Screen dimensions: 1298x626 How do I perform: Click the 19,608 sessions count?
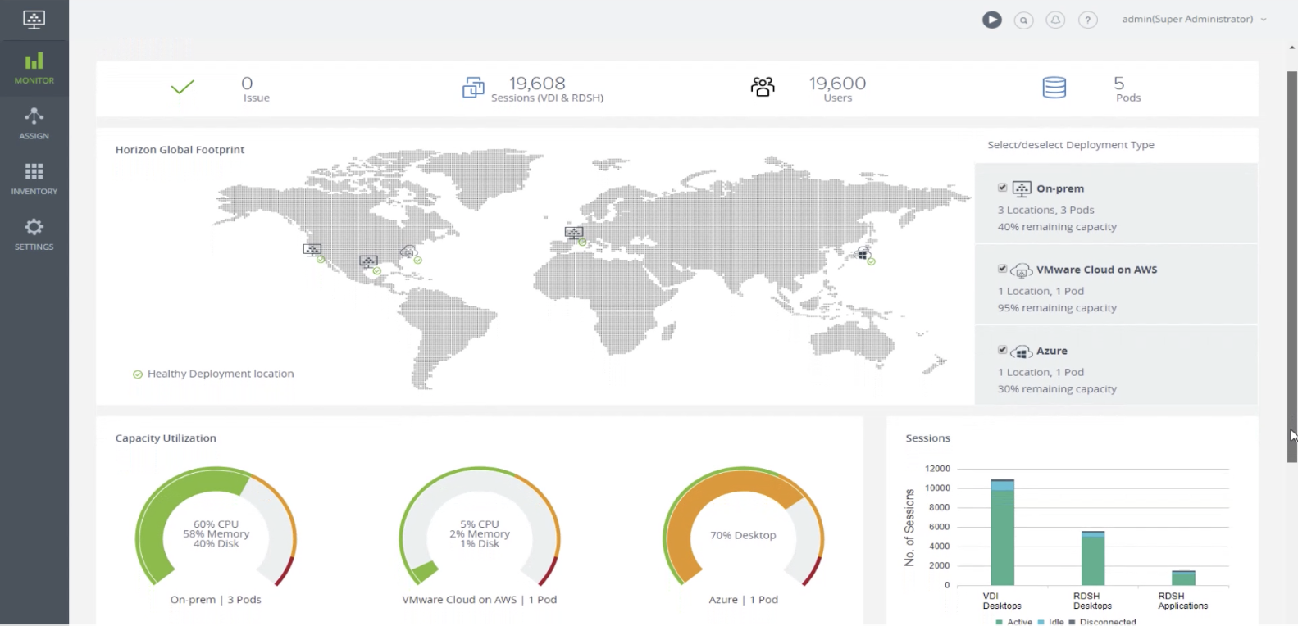[x=537, y=84]
